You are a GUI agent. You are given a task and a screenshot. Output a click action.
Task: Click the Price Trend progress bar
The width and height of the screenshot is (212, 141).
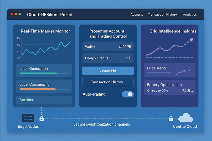(159, 72)
